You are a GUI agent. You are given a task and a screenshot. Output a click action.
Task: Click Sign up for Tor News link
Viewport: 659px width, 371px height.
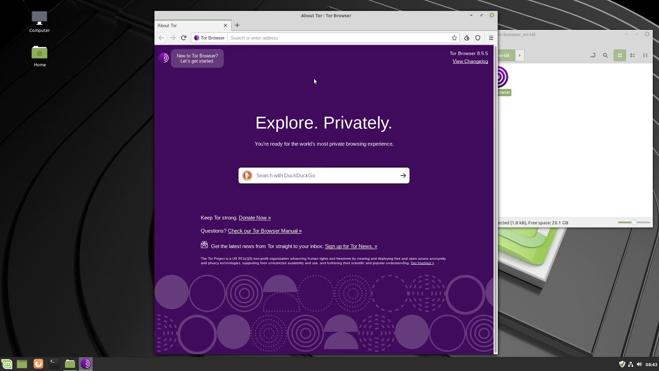(x=351, y=246)
